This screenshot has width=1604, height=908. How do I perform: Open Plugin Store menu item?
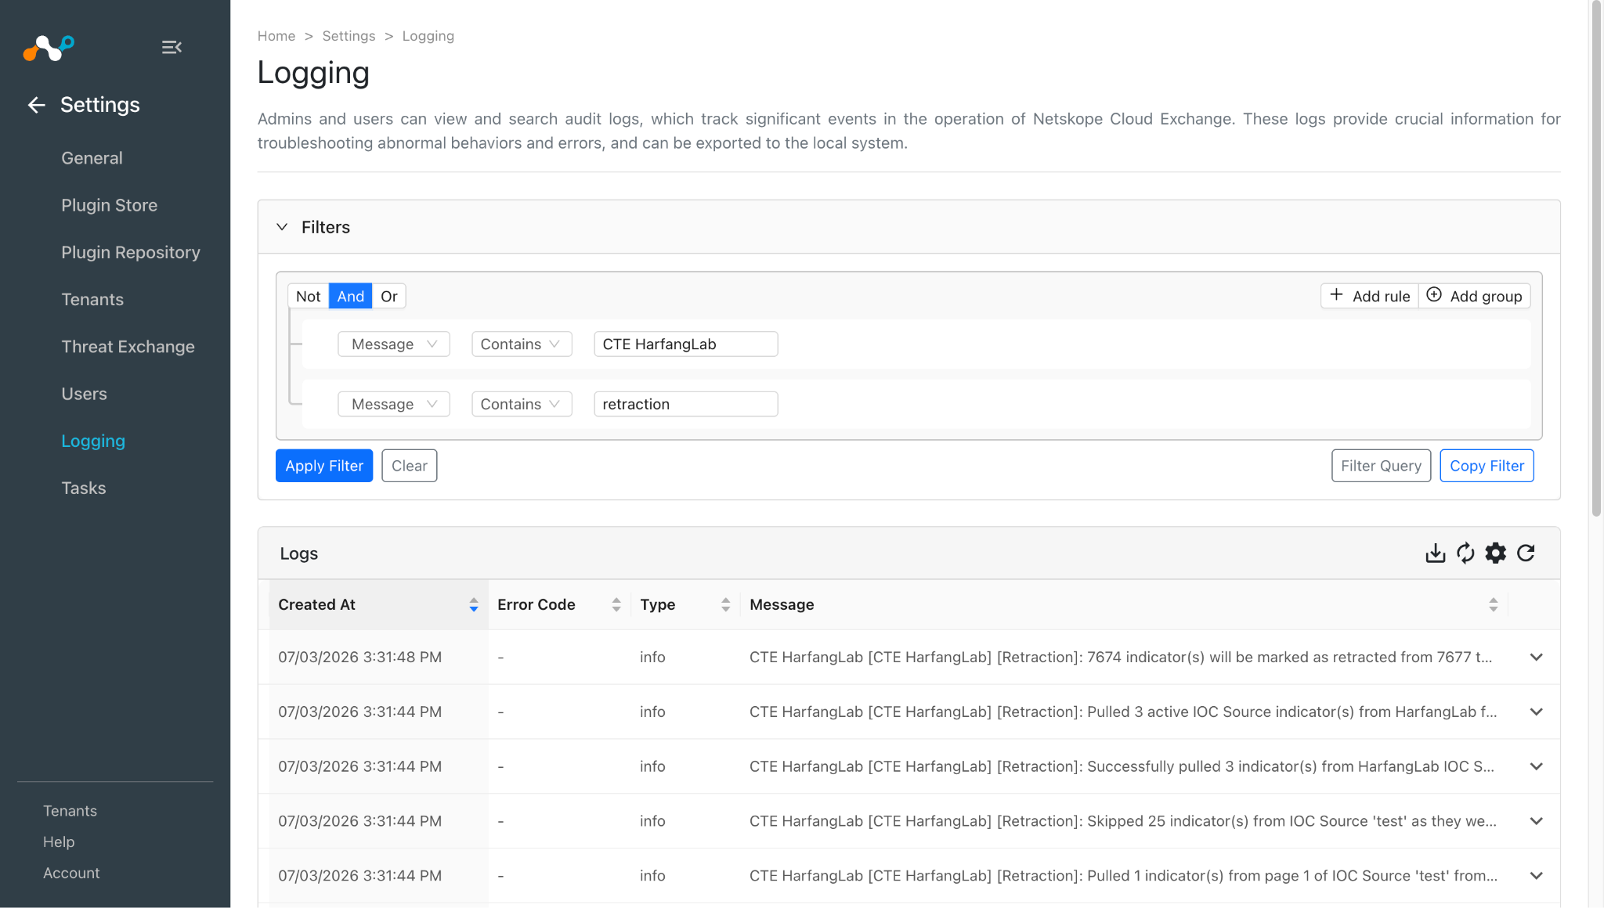(109, 205)
